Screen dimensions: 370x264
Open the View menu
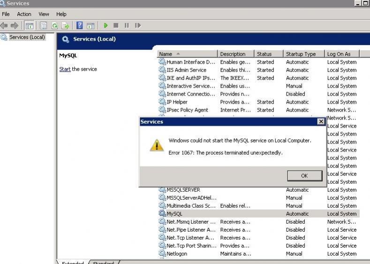pyautogui.click(x=44, y=14)
